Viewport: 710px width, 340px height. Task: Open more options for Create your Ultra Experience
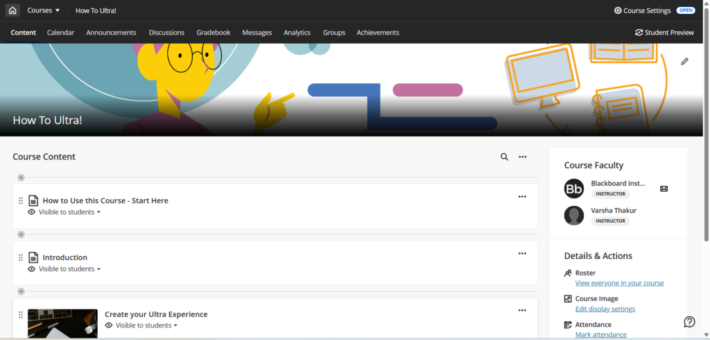[522, 311]
